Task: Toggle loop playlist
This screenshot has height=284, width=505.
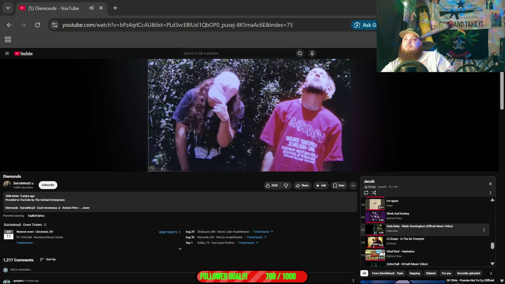Action: coord(366,193)
